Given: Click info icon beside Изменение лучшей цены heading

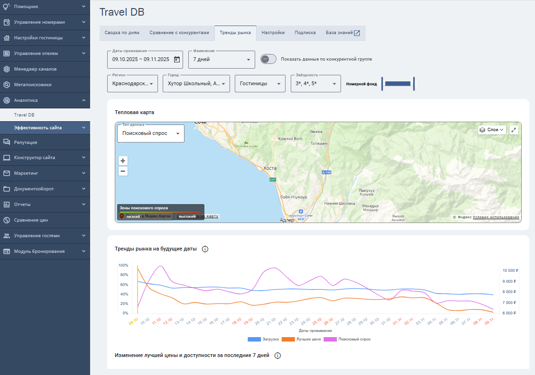Looking at the screenshot, I should click(278, 356).
